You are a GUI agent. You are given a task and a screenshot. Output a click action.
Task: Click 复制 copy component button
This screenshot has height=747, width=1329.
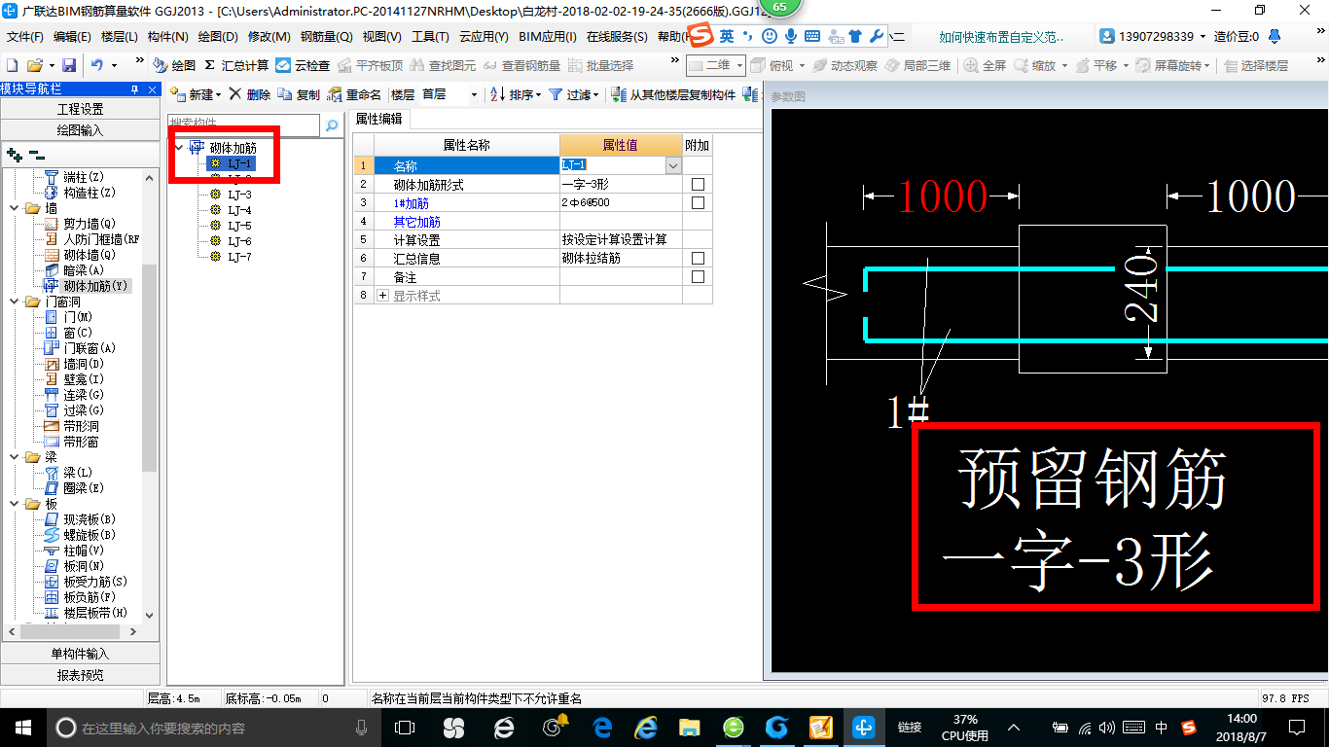pos(299,94)
